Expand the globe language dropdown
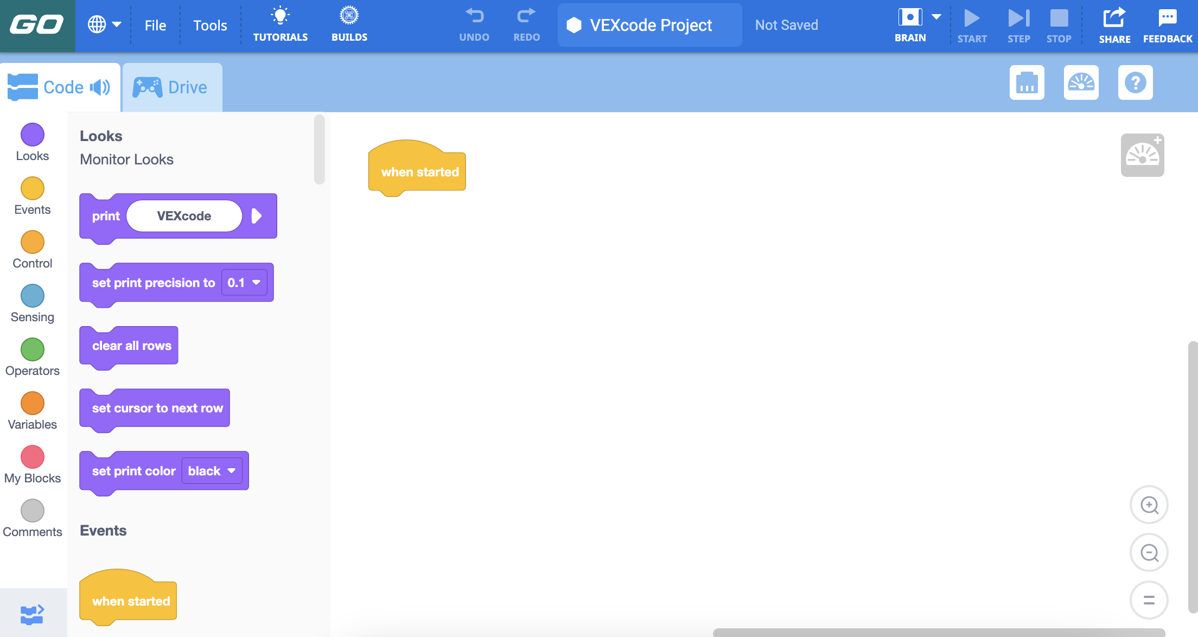The height and width of the screenshot is (637, 1198). click(104, 24)
